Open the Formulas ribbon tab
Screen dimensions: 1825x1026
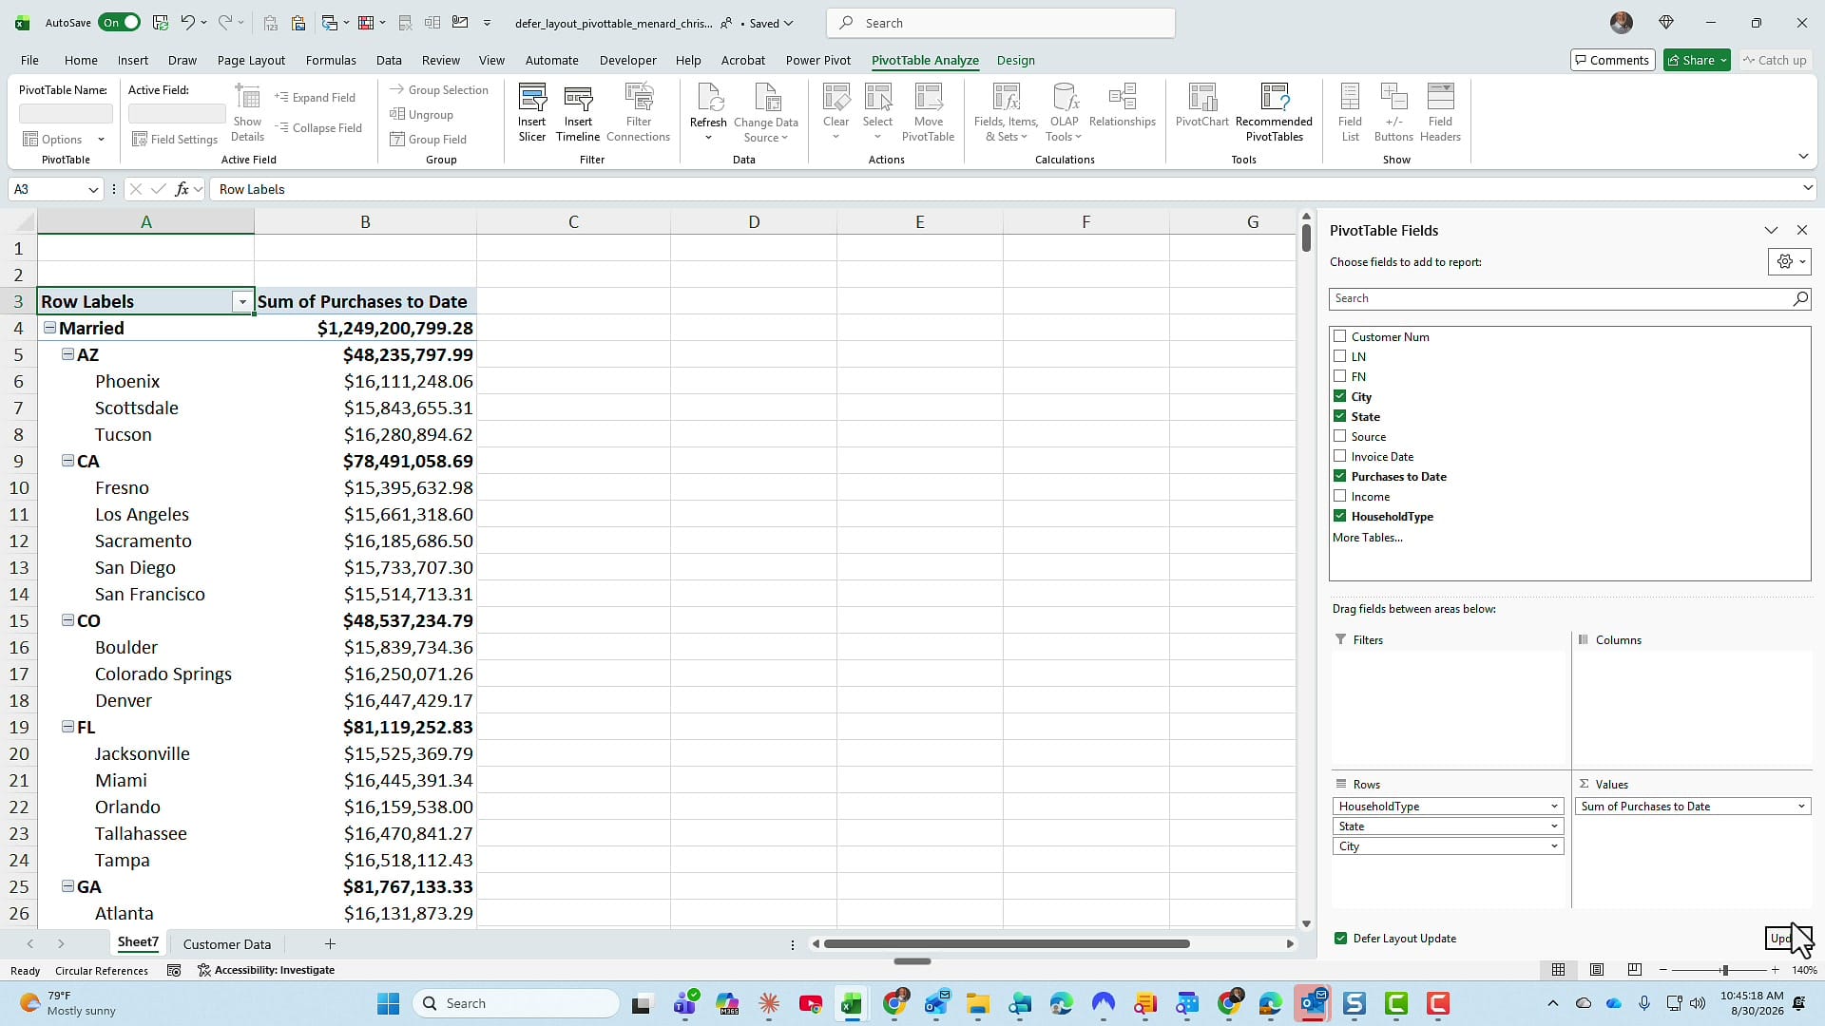[x=331, y=60]
